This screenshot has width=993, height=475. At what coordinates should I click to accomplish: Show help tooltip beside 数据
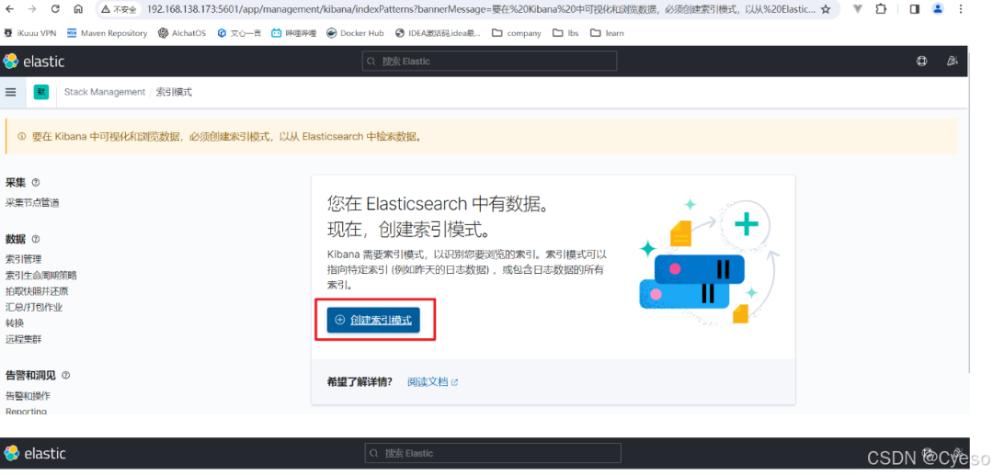point(36,239)
